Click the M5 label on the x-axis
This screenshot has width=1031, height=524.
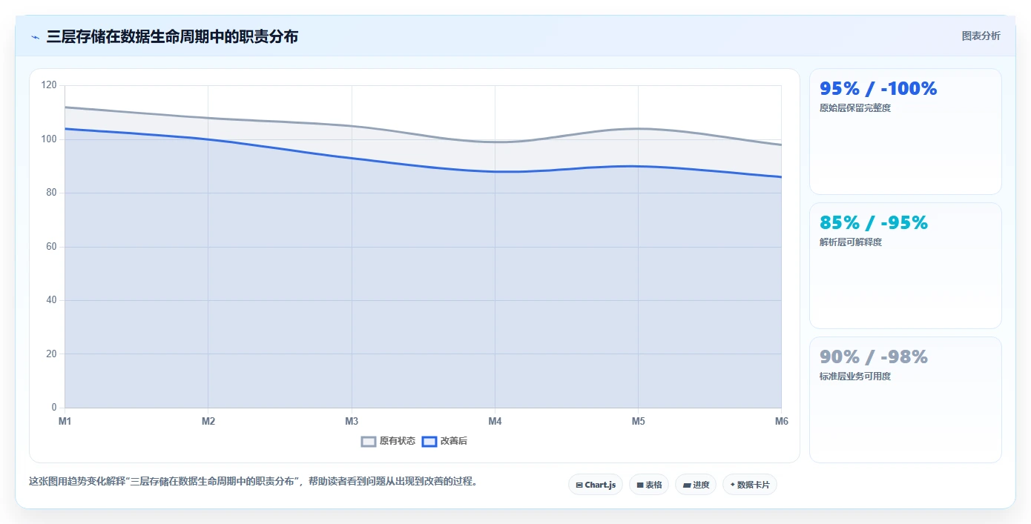[638, 421]
